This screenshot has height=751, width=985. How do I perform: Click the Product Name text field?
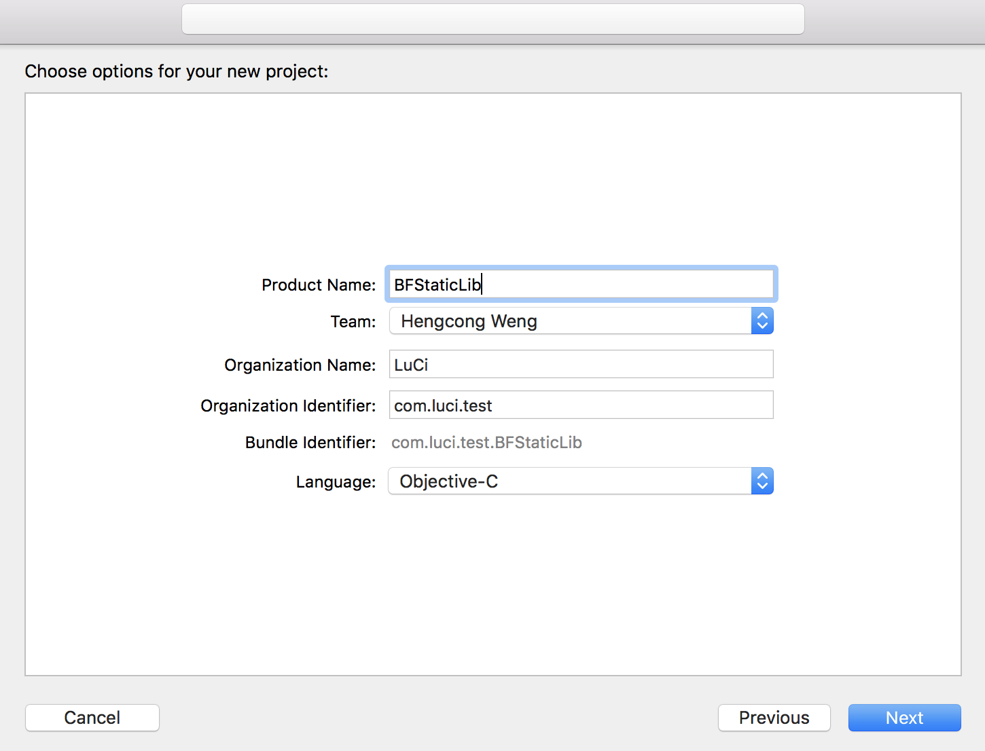[x=581, y=285]
